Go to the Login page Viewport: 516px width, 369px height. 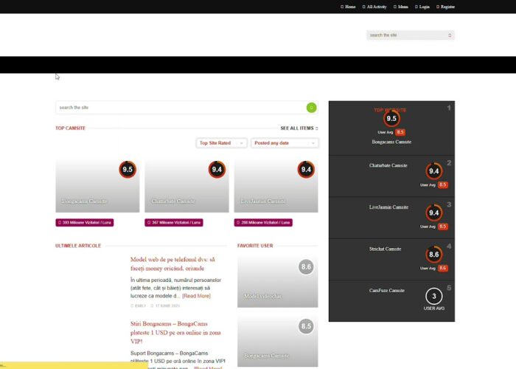click(422, 7)
